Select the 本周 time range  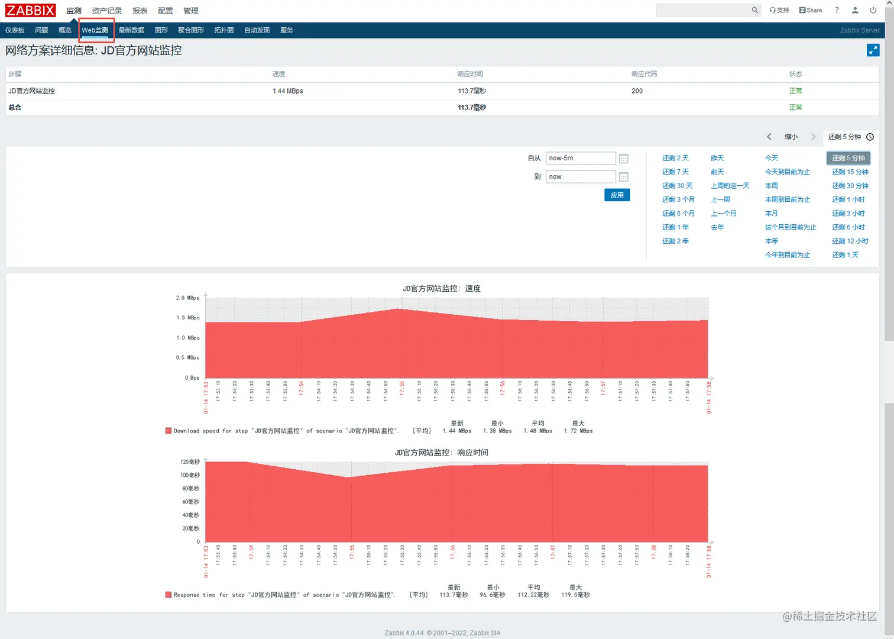point(772,186)
